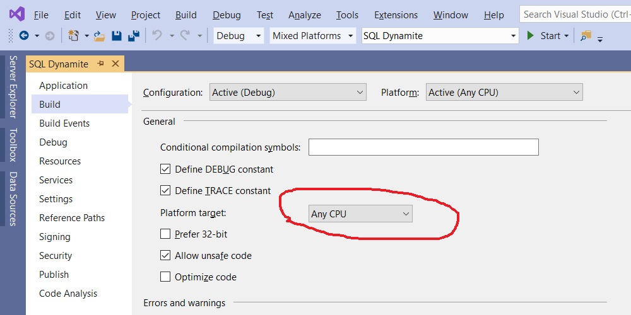The width and height of the screenshot is (631, 315).
Task: Open the Mixed Platforms solution dropdown
Action: (313, 36)
